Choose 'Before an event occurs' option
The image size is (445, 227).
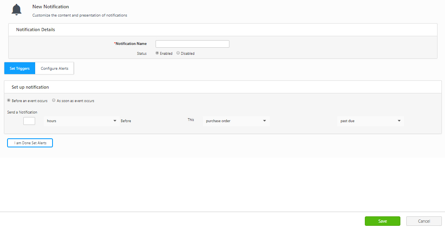click(x=9, y=100)
